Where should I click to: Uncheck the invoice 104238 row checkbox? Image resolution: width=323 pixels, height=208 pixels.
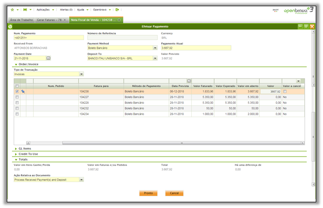[17, 91]
